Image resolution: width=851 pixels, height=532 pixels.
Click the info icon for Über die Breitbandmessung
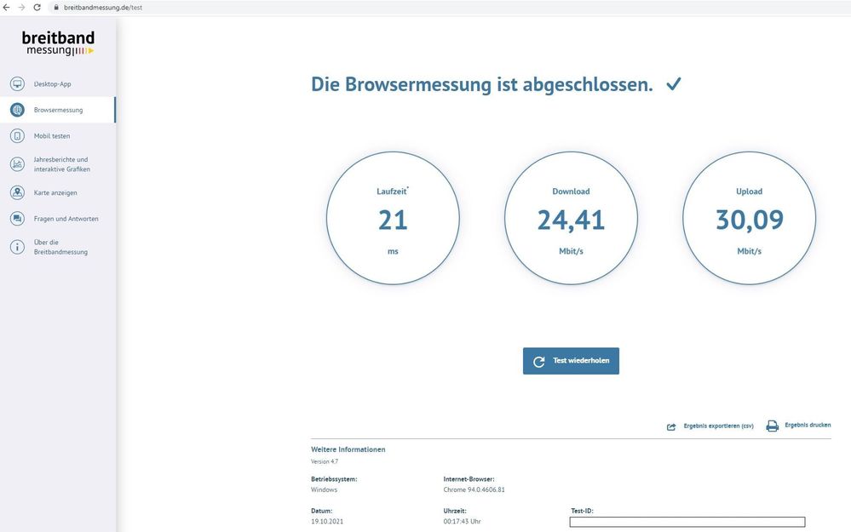17,248
